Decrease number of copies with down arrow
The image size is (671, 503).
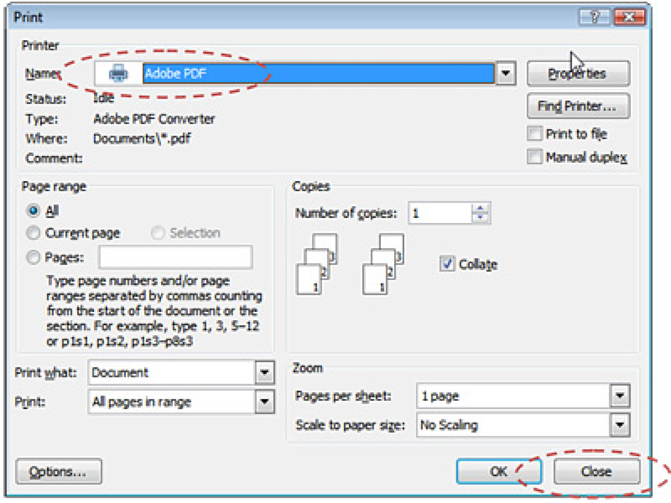tap(480, 218)
